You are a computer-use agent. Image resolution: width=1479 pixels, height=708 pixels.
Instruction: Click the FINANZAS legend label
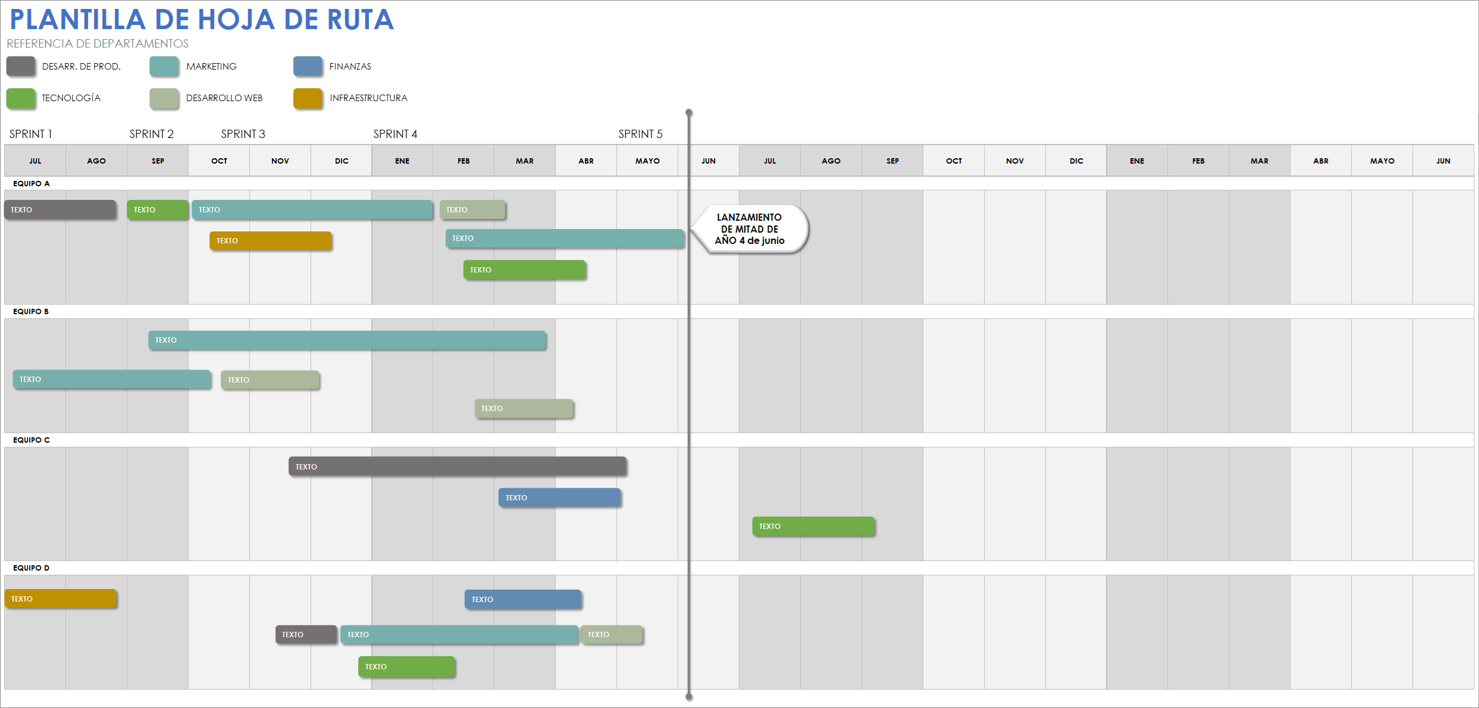pos(350,66)
